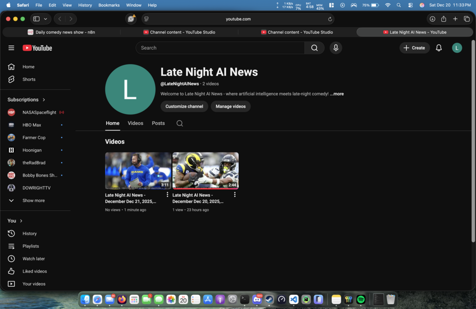Expand channel description with ...more
Screen dimensions: 476x309
point(337,94)
